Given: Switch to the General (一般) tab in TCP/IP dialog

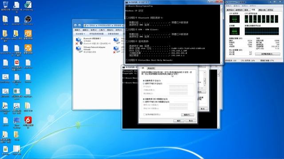Looking at the screenshot, I should tap(143, 68).
